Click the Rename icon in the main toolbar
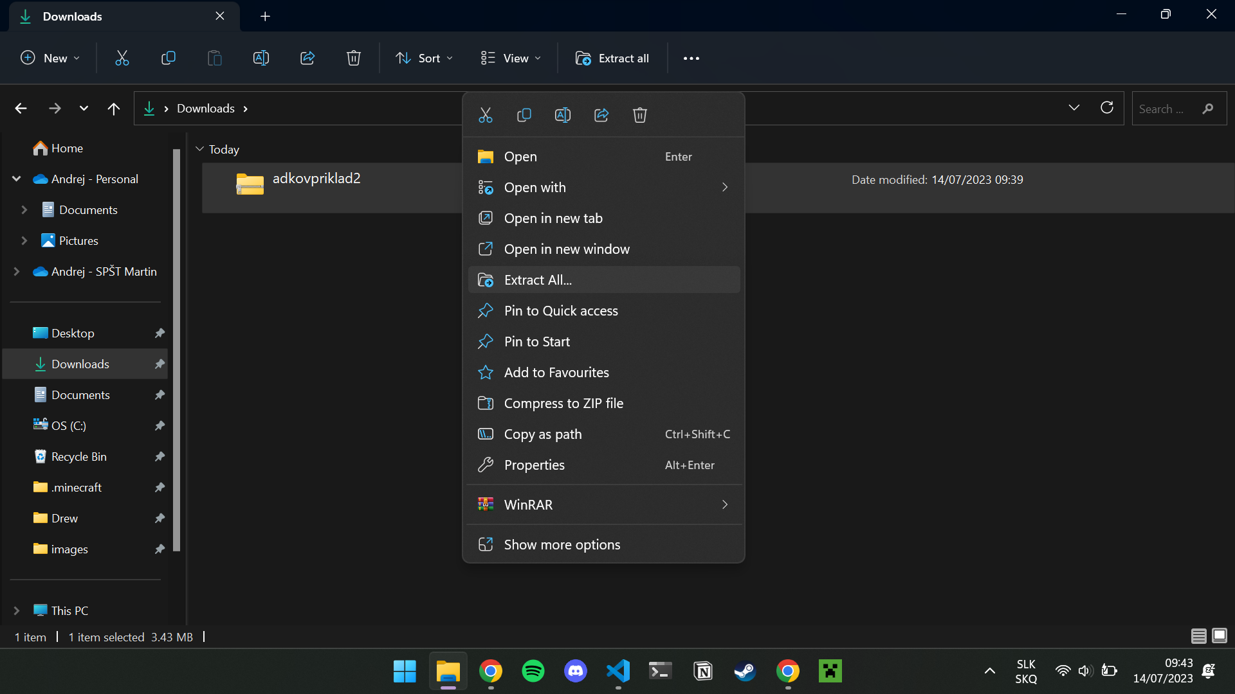The width and height of the screenshot is (1235, 694). click(x=261, y=58)
